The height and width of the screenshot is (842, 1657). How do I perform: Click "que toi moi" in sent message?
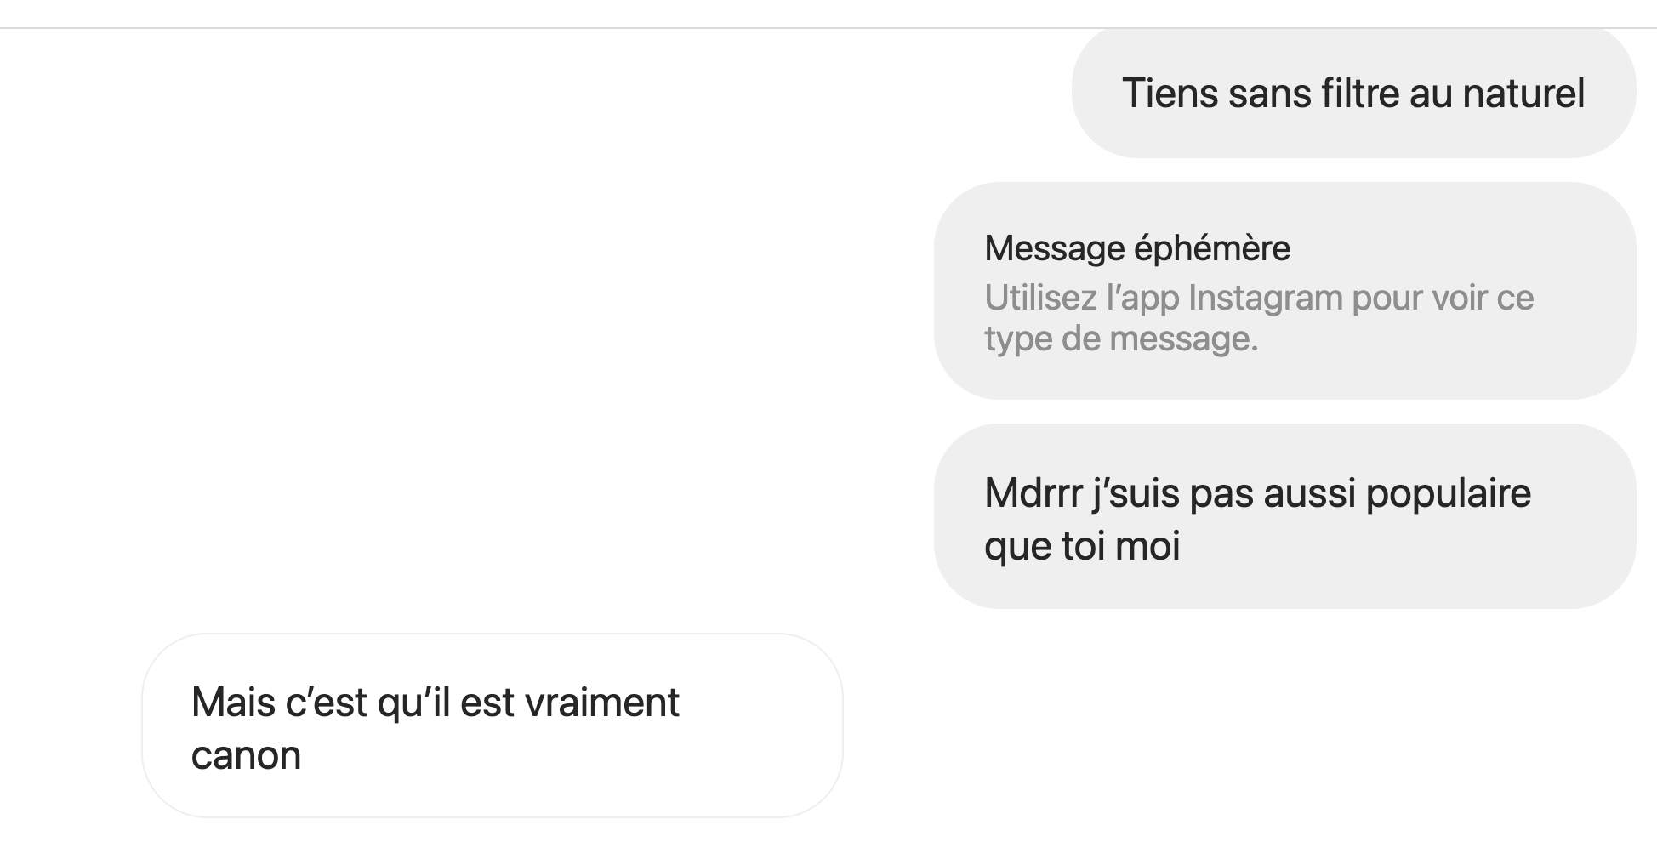1082,545
